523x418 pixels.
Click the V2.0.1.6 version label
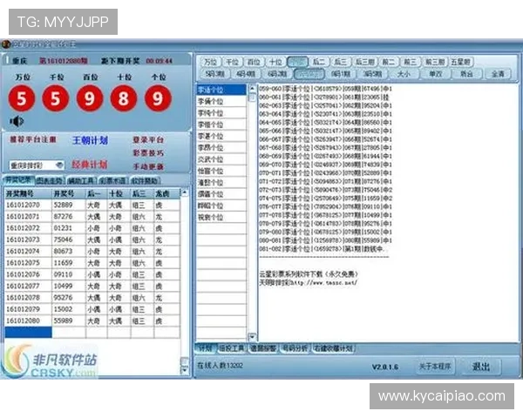(x=385, y=367)
